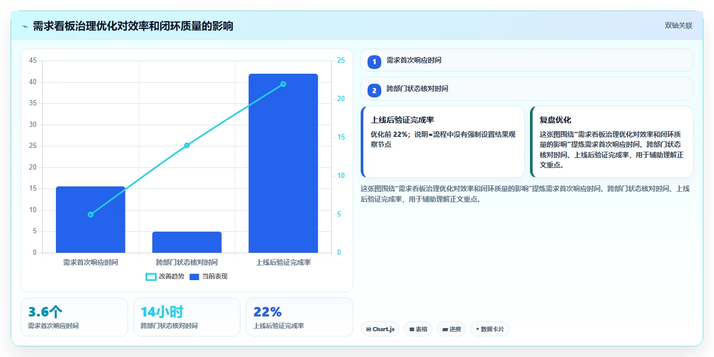
Task: Click the summary paragraph below the cards
Action: [x=525, y=194]
